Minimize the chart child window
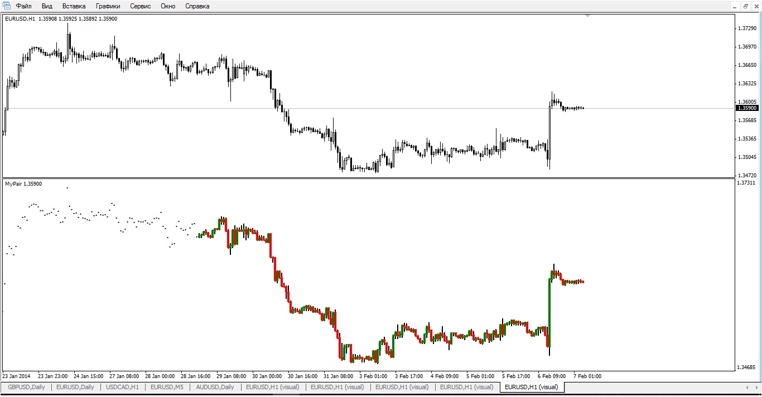The width and height of the screenshot is (762, 397). point(735,6)
